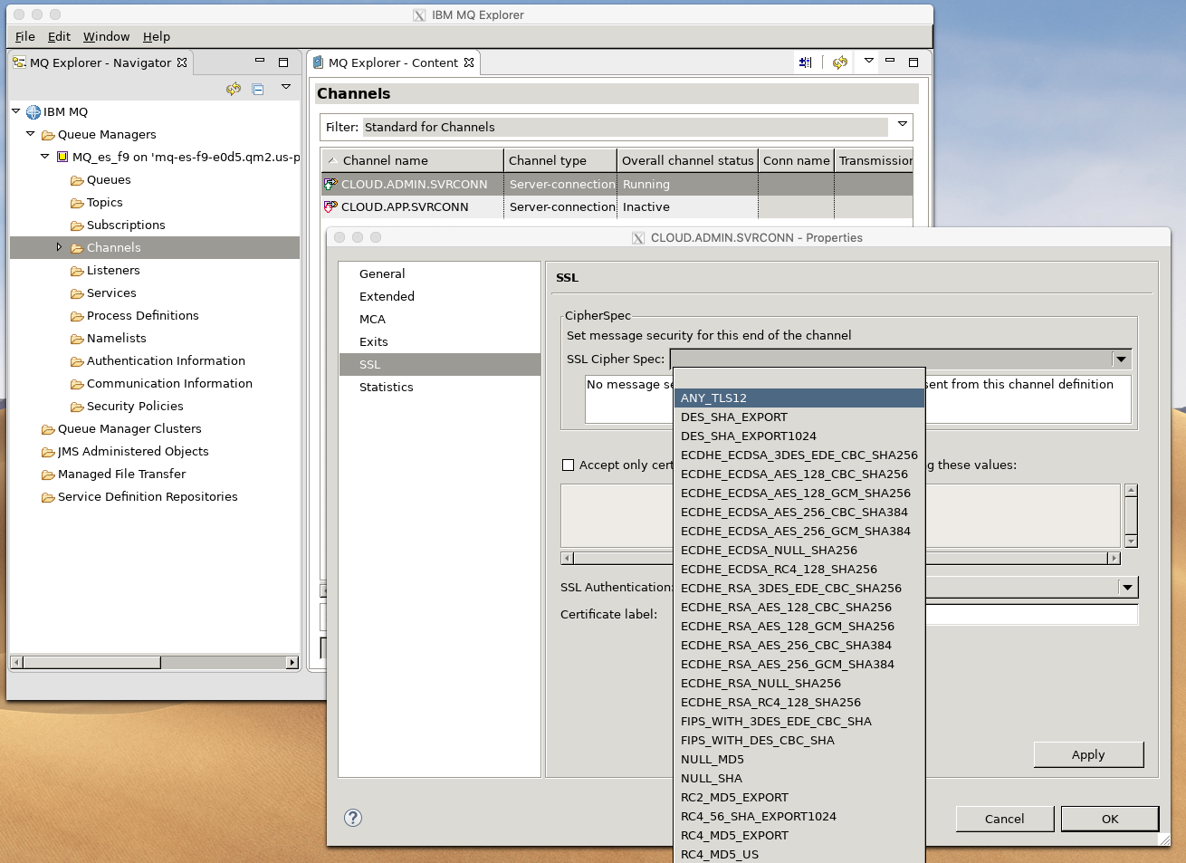Open the help question mark icon
The height and width of the screenshot is (863, 1186).
click(353, 818)
